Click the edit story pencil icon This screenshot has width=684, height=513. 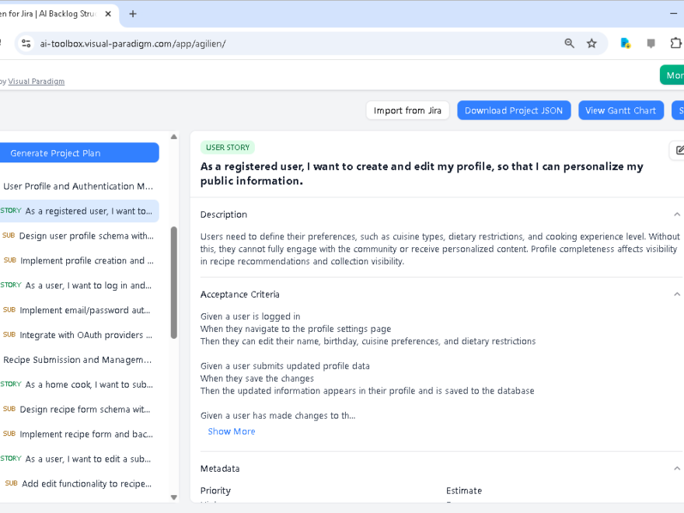(680, 149)
